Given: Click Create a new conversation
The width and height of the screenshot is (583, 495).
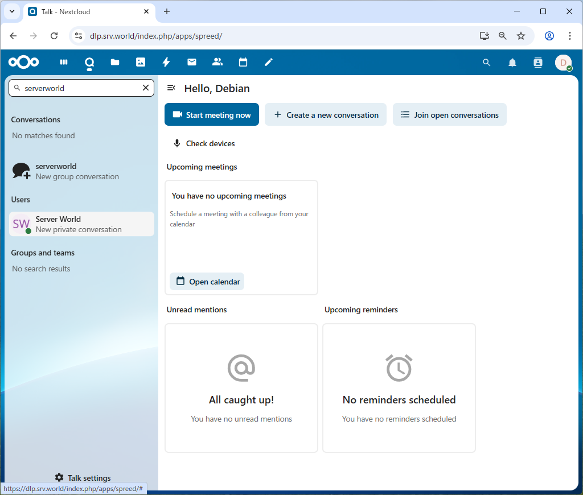Looking at the screenshot, I should click(326, 114).
